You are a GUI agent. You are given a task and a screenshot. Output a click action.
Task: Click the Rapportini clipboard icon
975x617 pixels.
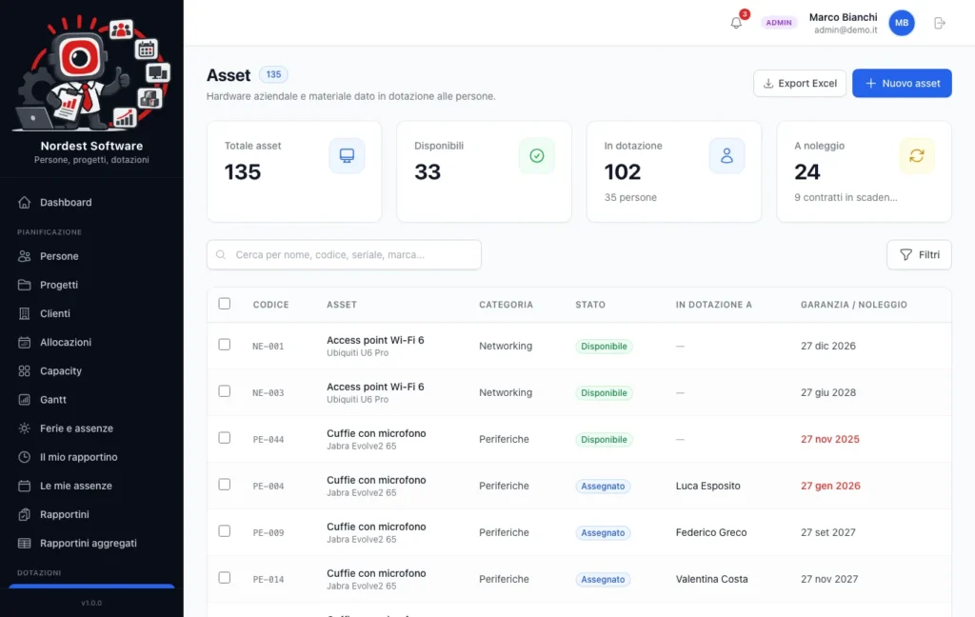(24, 514)
